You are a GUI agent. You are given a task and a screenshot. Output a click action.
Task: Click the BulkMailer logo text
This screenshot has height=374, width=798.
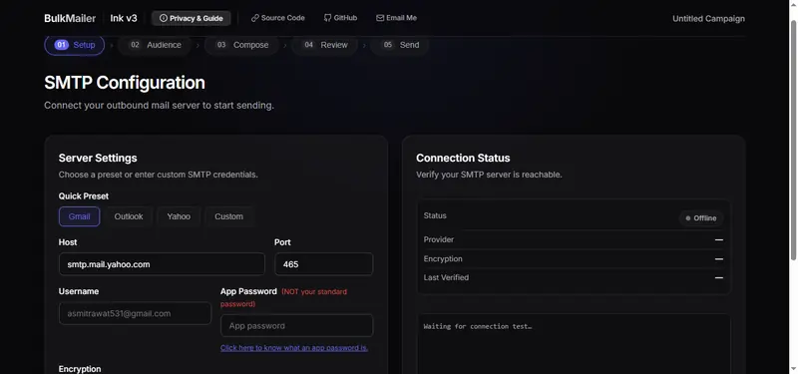[70, 18]
